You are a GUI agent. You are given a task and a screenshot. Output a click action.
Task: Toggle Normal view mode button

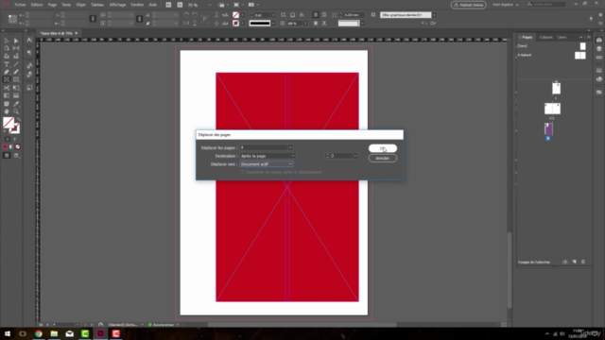7,155
